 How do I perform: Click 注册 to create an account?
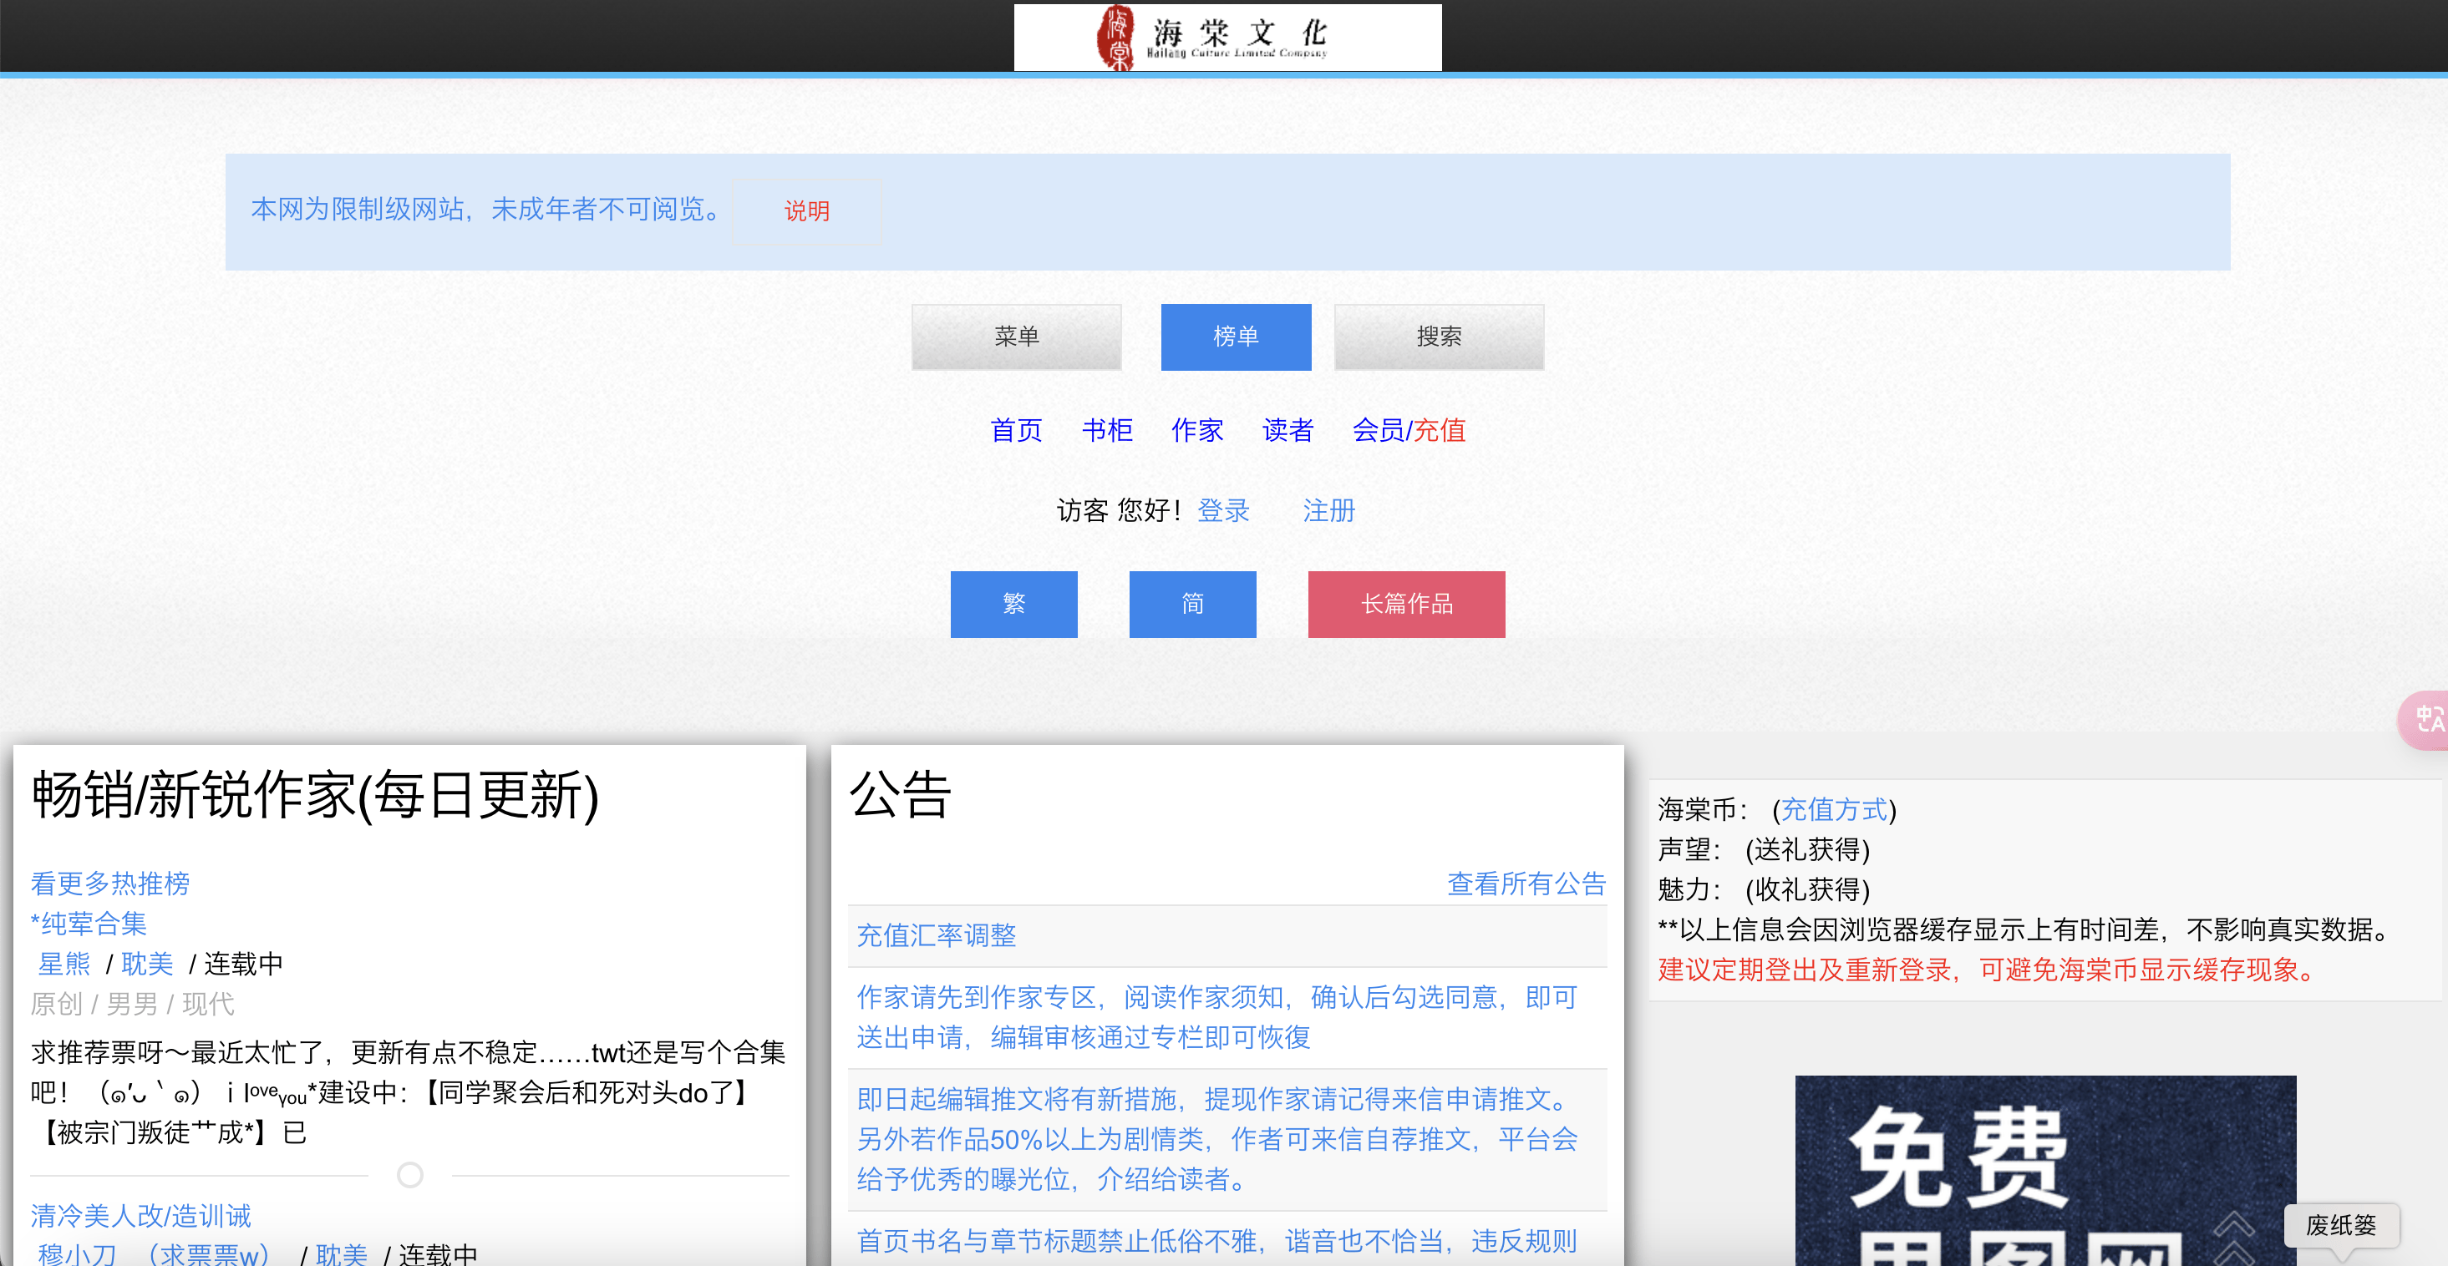click(x=1328, y=511)
